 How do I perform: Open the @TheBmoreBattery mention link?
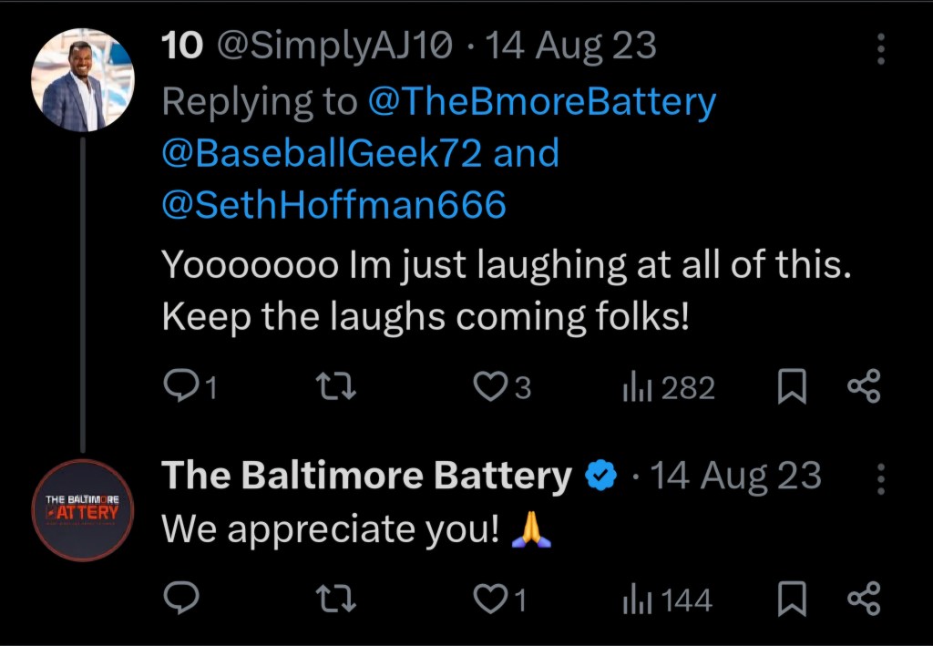(541, 101)
